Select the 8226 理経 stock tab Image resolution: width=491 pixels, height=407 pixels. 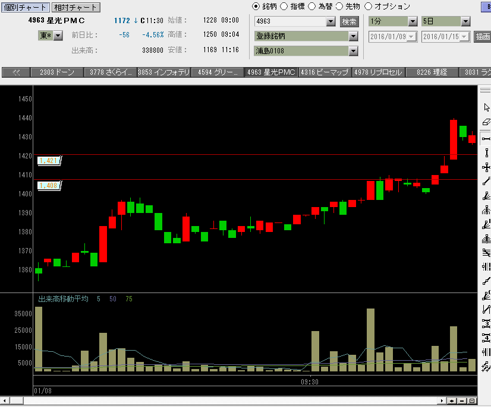click(432, 72)
